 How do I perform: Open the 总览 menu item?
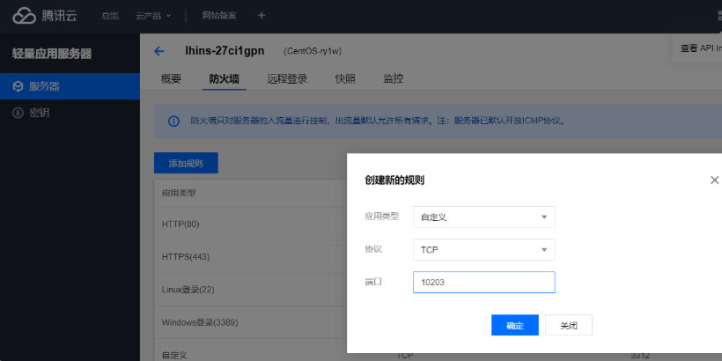[109, 16]
